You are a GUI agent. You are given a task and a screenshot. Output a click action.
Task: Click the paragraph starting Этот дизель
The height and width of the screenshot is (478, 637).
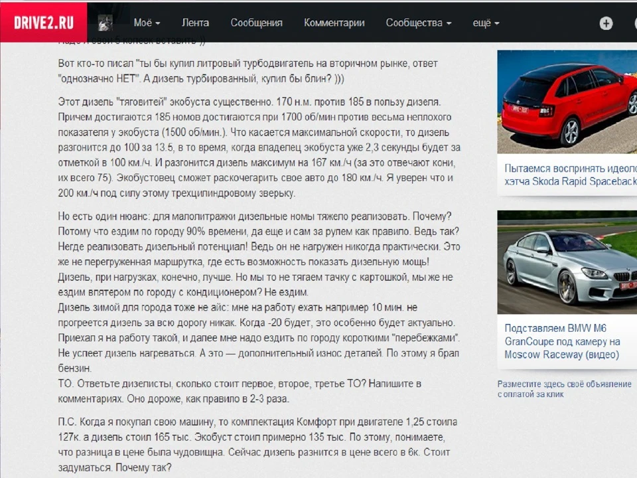coord(259,147)
